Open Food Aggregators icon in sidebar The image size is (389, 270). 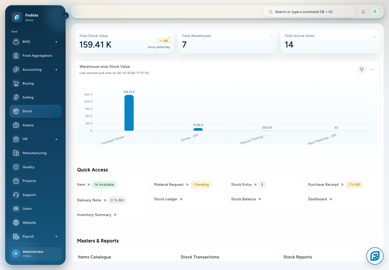(16, 56)
